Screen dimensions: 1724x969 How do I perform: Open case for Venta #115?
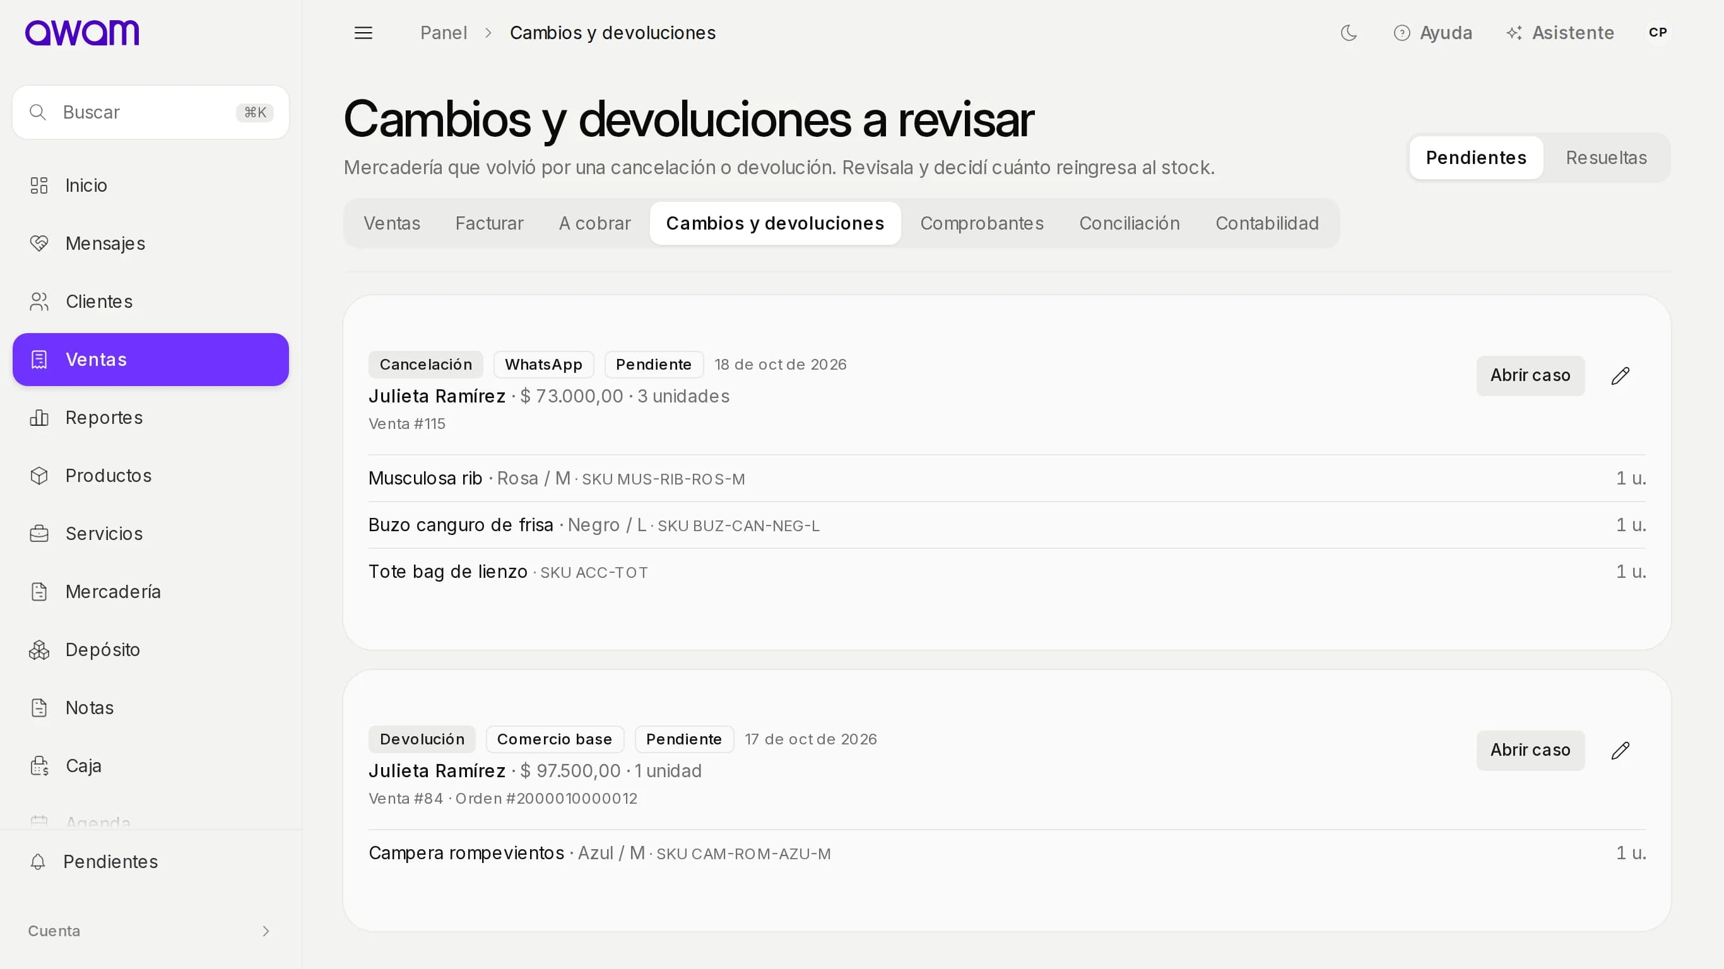pyautogui.click(x=1530, y=375)
